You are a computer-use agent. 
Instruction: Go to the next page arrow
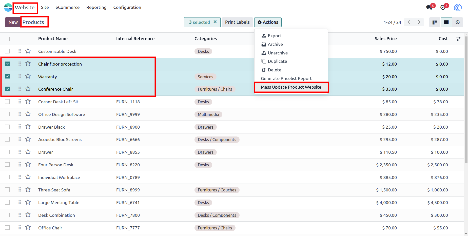pos(419,22)
